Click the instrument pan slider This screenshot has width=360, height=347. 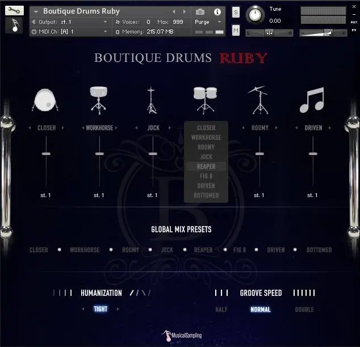pos(269,33)
